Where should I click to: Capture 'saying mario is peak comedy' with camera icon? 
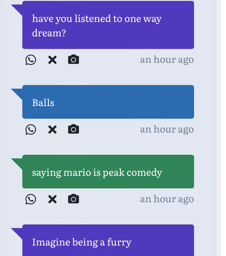click(74, 199)
